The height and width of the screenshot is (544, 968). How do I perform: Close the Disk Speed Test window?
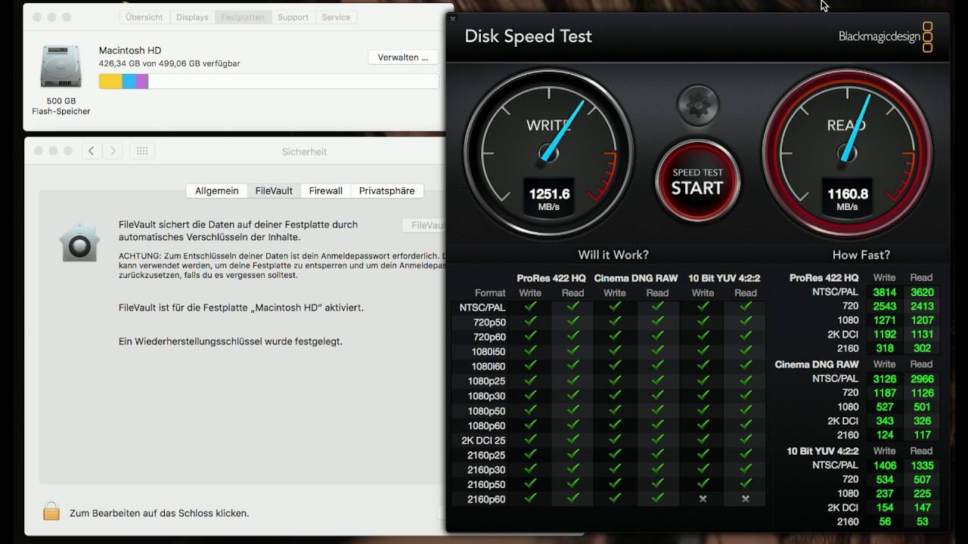click(x=452, y=18)
